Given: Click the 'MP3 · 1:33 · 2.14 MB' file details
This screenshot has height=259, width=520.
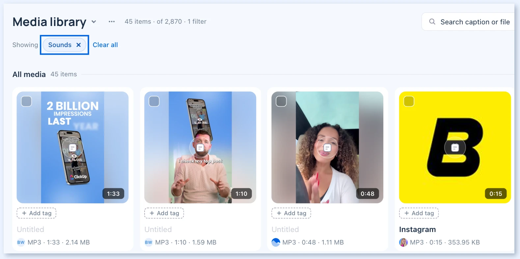Looking at the screenshot, I should [59, 243].
